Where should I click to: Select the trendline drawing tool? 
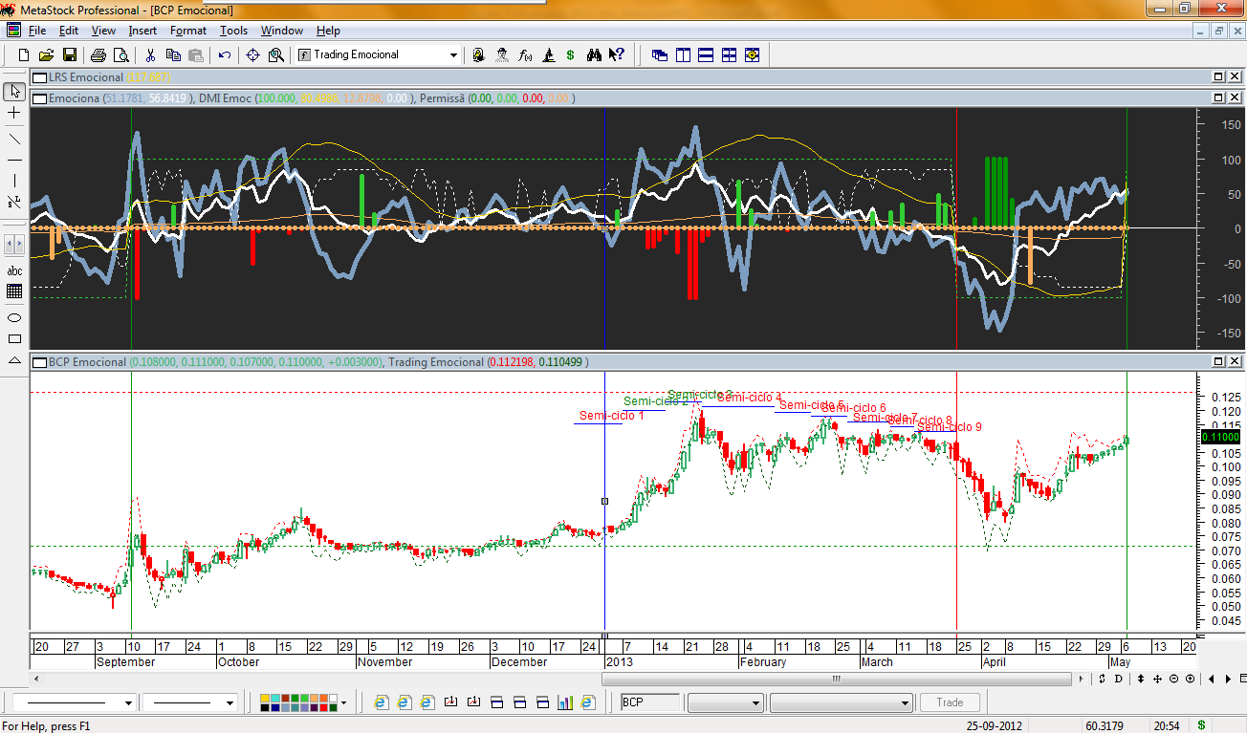14,137
